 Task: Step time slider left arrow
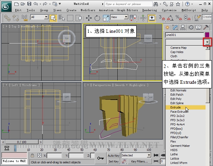[3, 142]
